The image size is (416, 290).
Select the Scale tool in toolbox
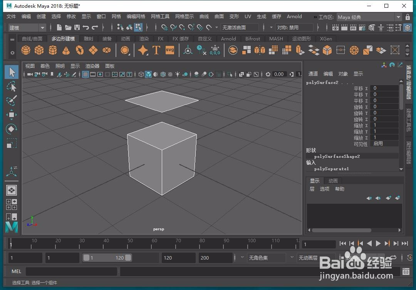point(12,143)
